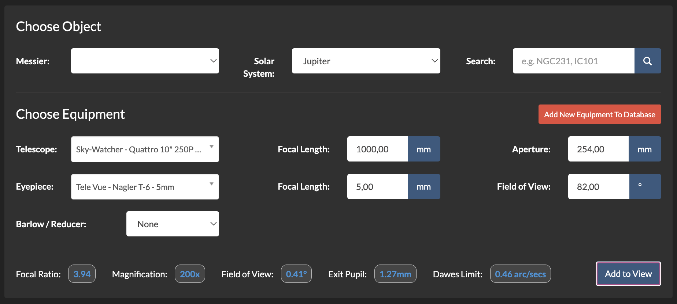Open the Barlow / Reducer dropdown

pos(173,224)
